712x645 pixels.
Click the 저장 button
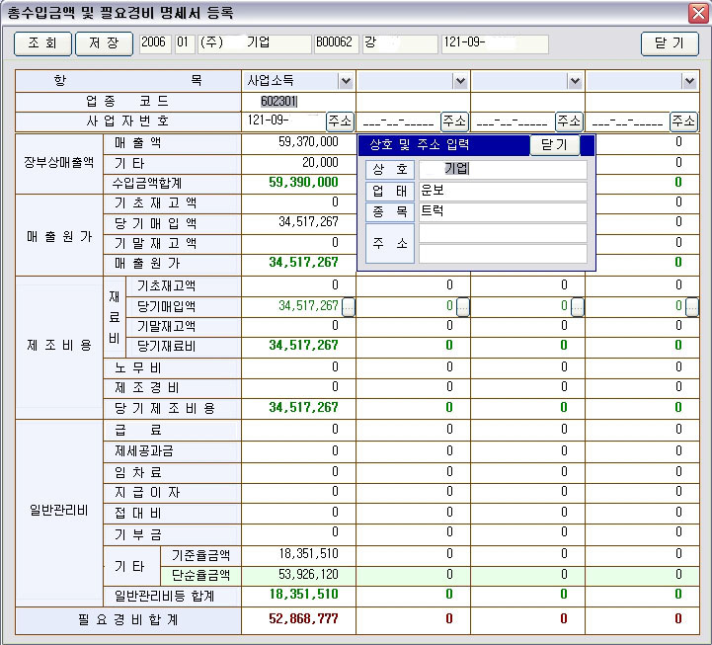[104, 43]
